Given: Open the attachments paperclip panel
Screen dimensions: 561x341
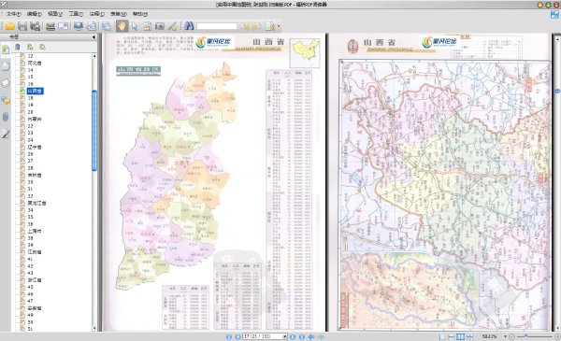Looking at the screenshot, I should coord(6,117).
